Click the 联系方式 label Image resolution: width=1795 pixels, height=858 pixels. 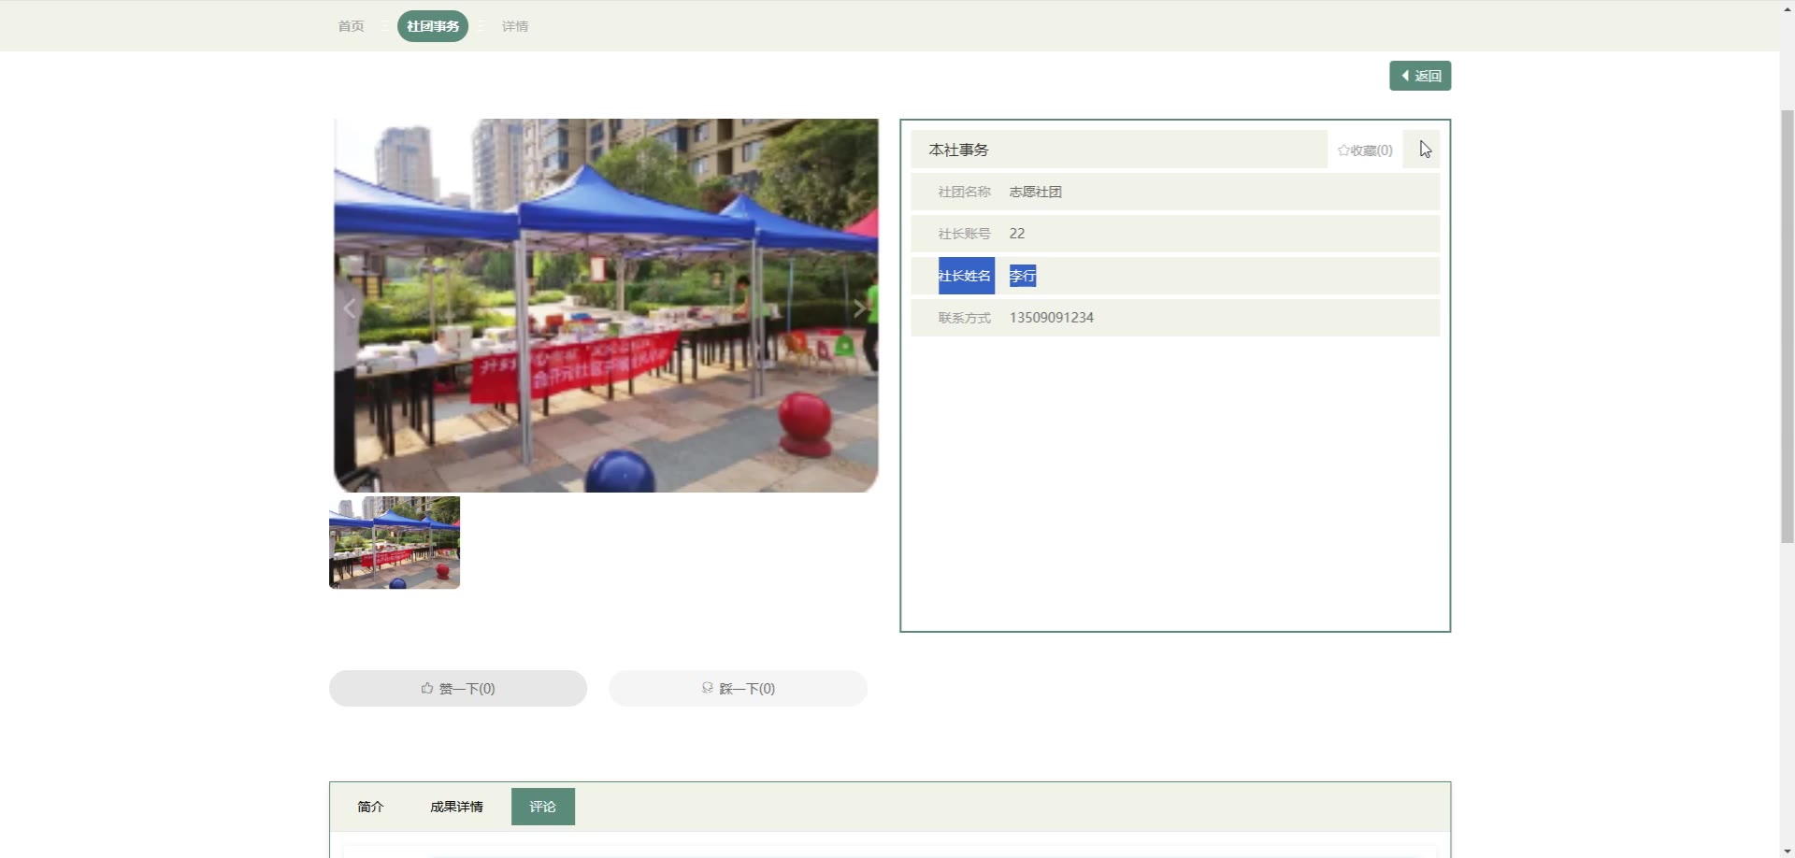click(965, 318)
